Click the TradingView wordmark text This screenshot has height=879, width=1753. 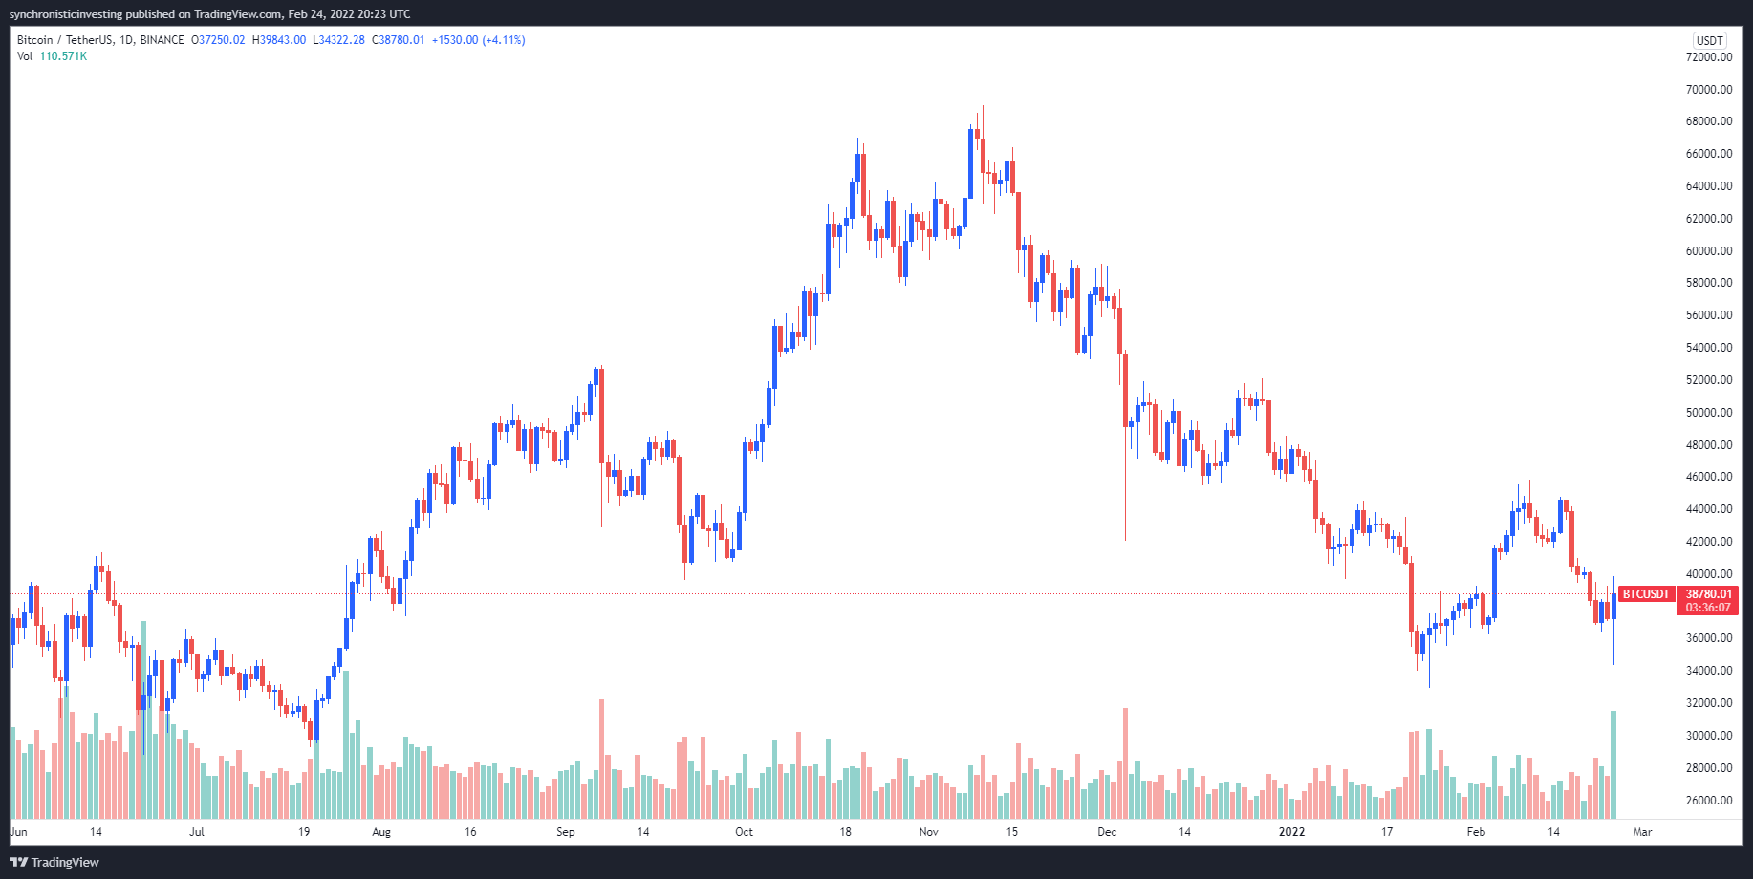tap(65, 862)
